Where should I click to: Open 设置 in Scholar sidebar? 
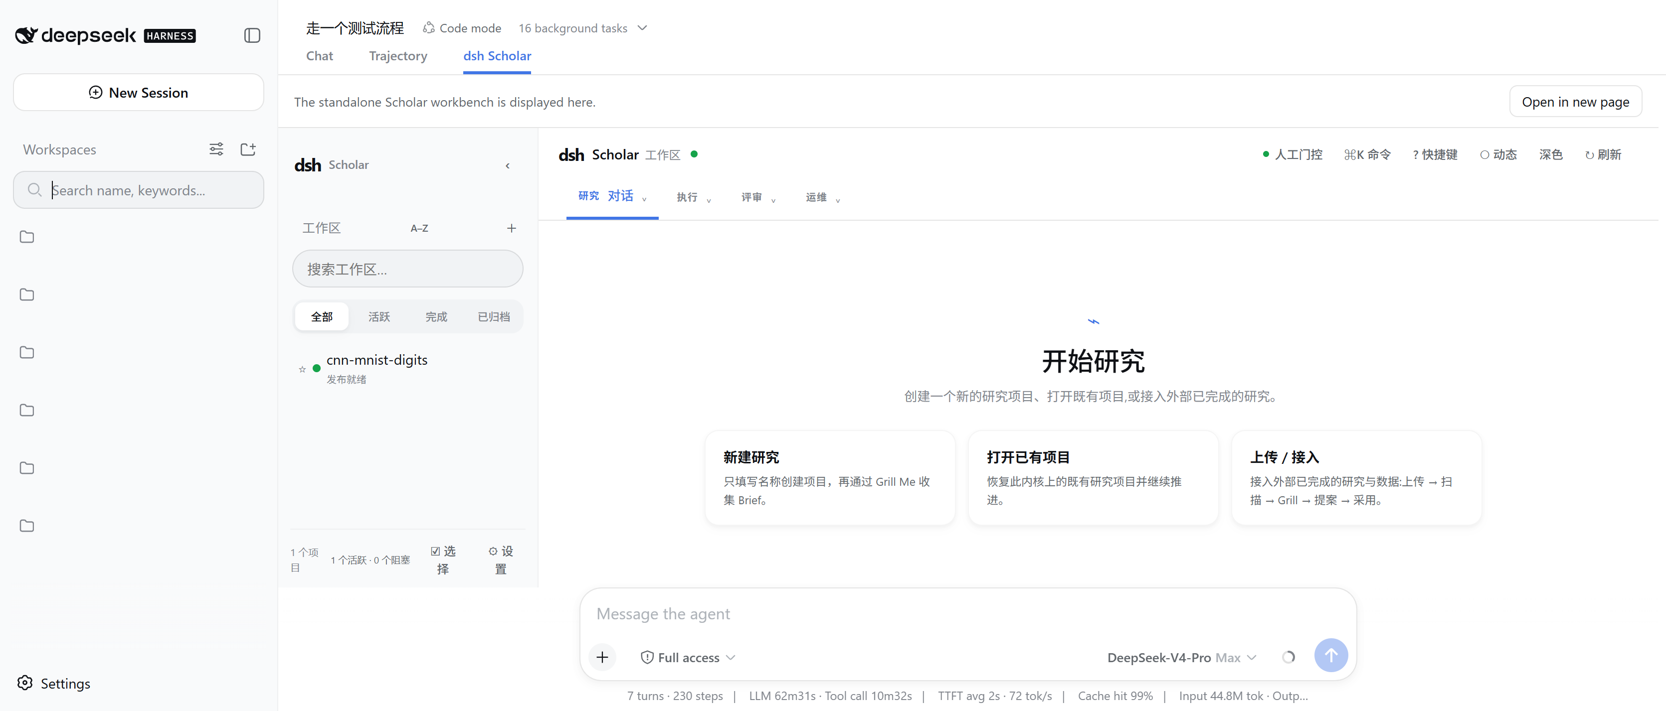click(x=501, y=560)
